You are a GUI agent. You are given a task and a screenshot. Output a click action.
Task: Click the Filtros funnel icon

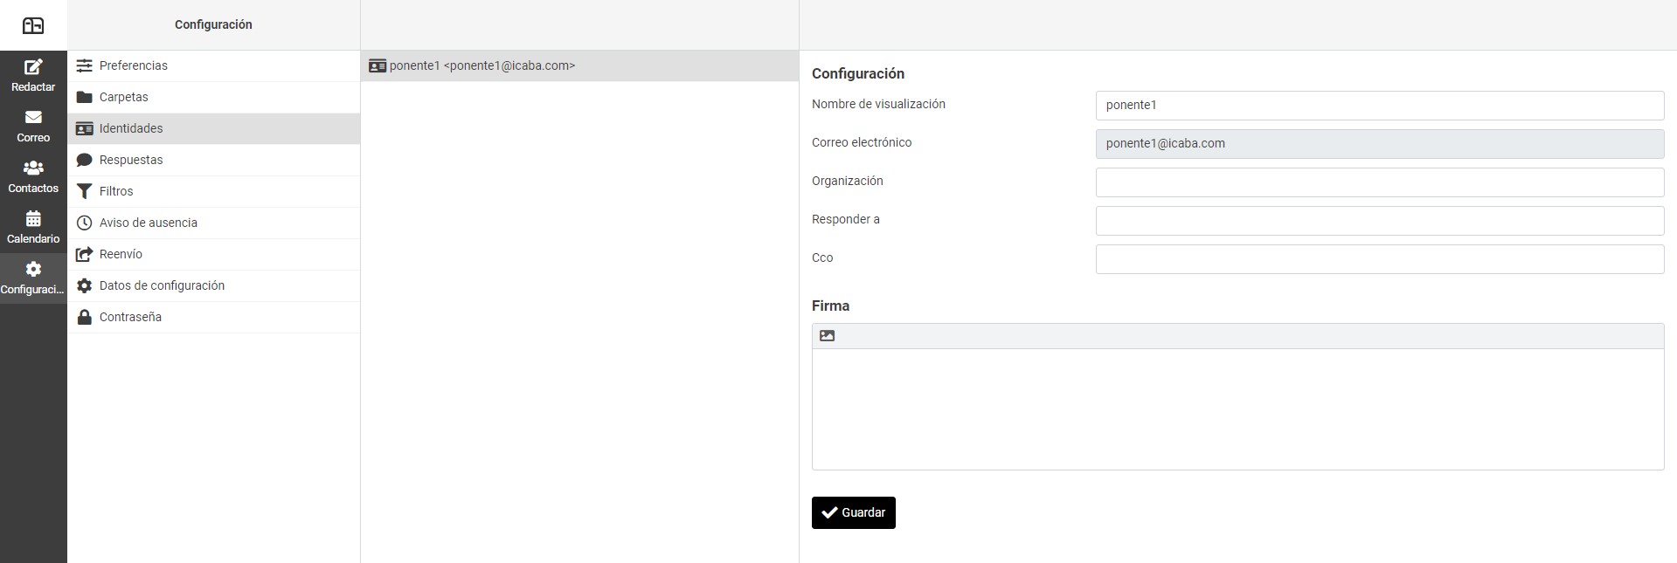(85, 191)
